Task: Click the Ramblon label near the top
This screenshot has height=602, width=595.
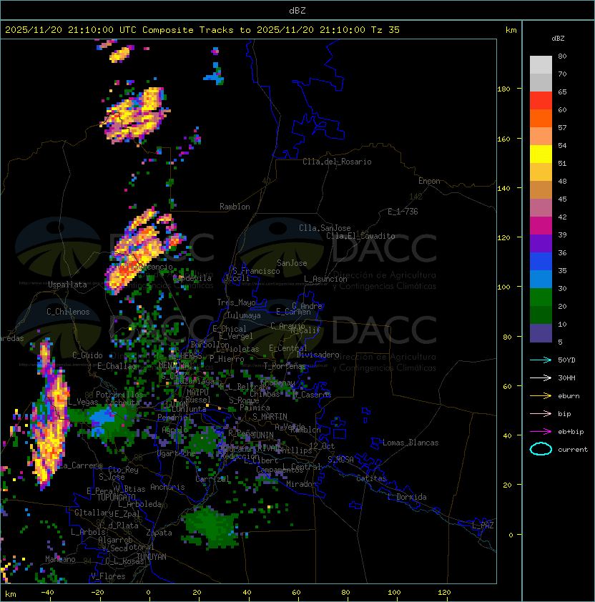Action: 235,207
